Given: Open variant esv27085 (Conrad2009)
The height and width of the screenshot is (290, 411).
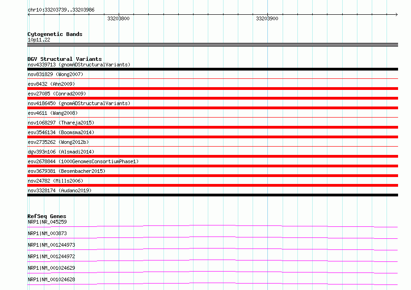Looking at the screenshot, I should [57, 94].
